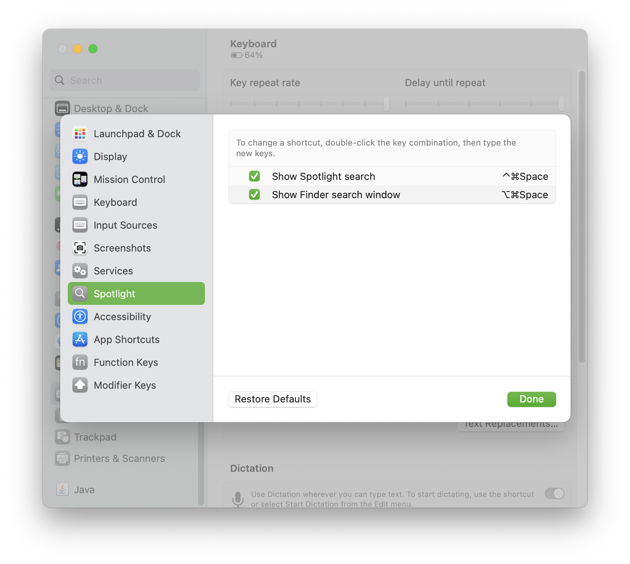Open Launchpad & Dock shortcuts icon
This screenshot has height=564, width=630.
tap(80, 134)
